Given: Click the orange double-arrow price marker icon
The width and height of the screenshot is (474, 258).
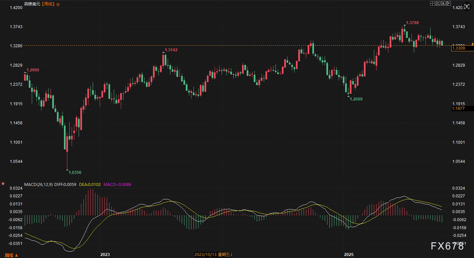Looking at the screenshot, I should click(x=472, y=44).
